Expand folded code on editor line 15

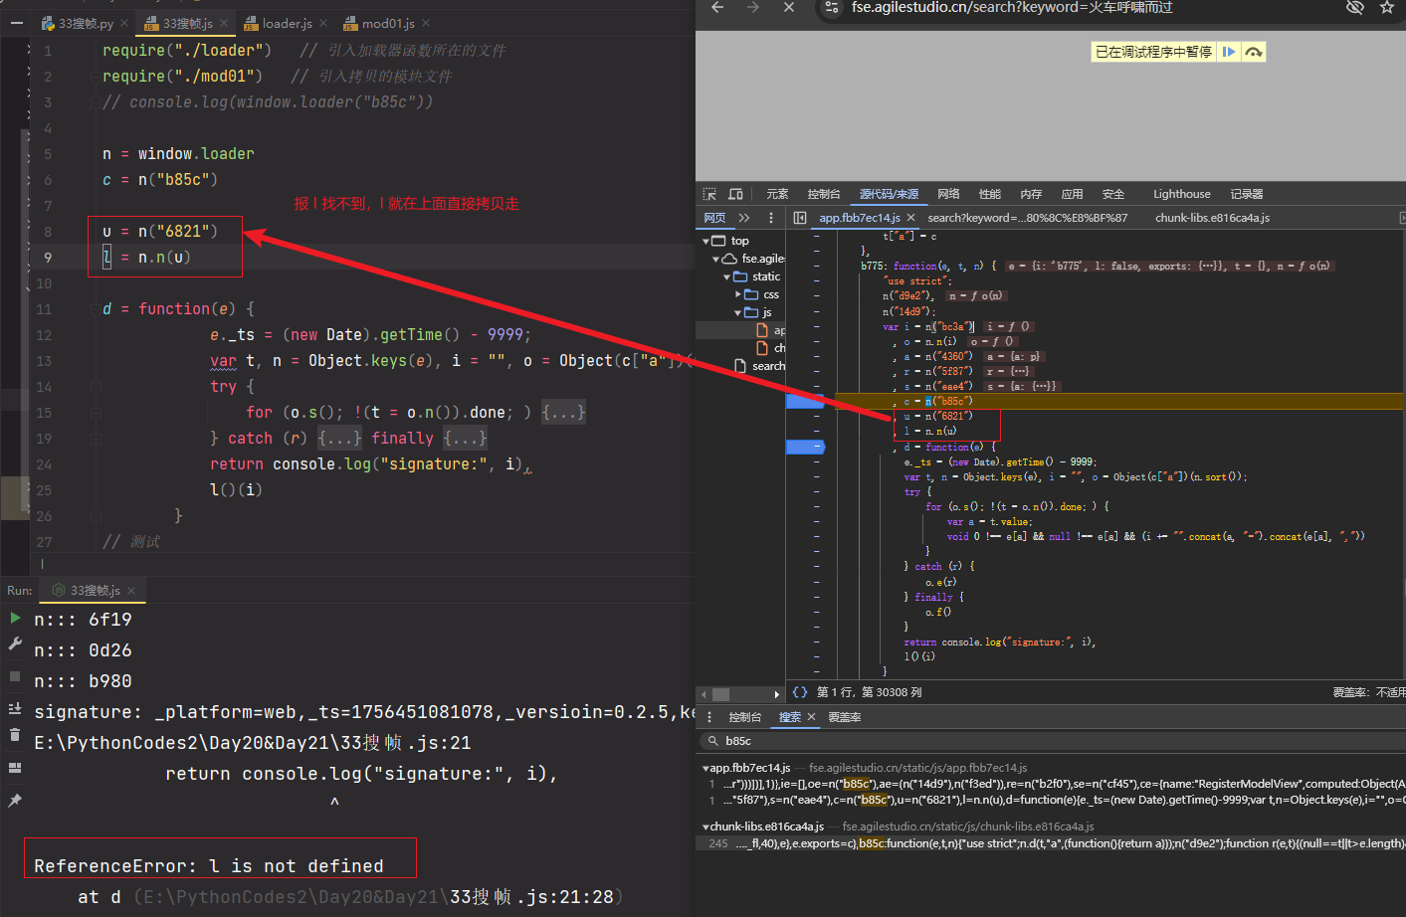click(563, 412)
